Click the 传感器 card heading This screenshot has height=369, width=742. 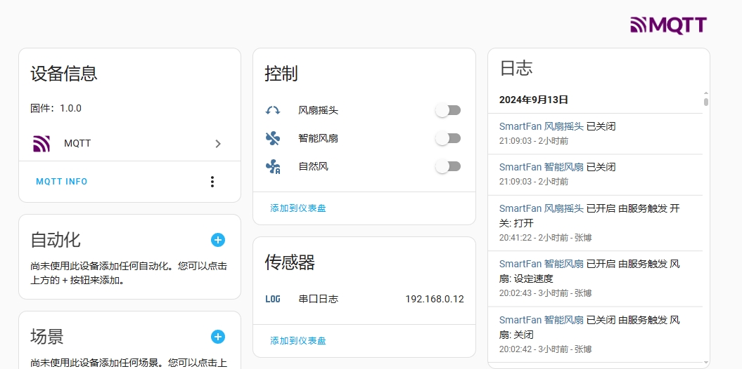290,262
